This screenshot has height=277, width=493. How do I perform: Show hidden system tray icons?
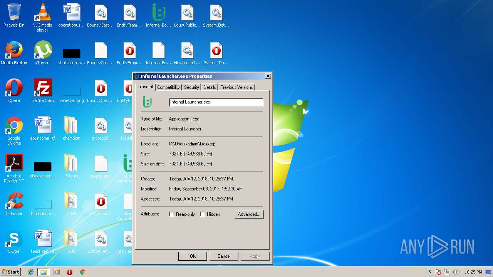tap(429, 272)
